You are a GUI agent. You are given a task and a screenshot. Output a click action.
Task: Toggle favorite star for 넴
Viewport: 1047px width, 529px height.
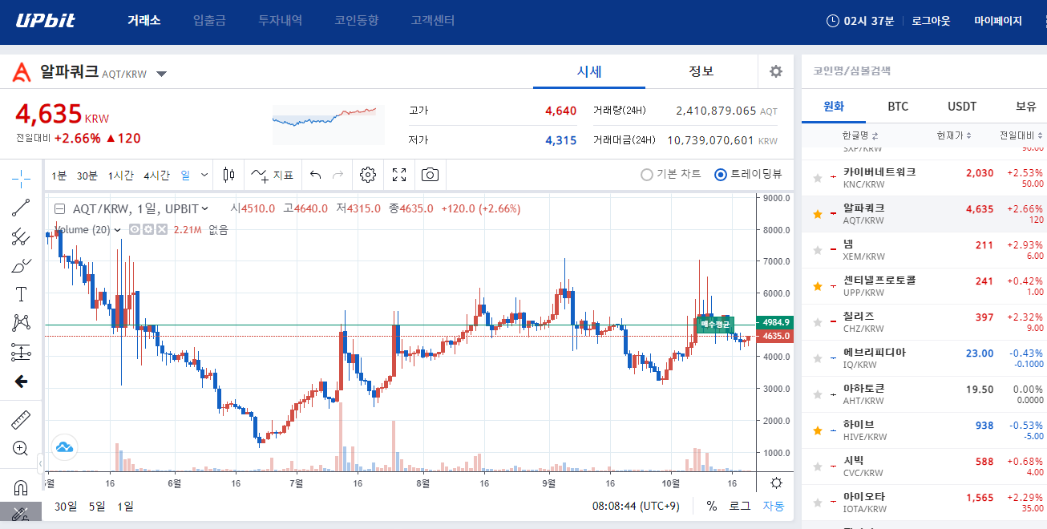point(818,250)
